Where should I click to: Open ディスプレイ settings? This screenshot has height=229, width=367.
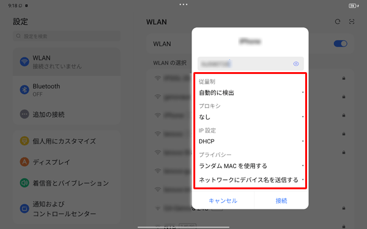(x=67, y=162)
